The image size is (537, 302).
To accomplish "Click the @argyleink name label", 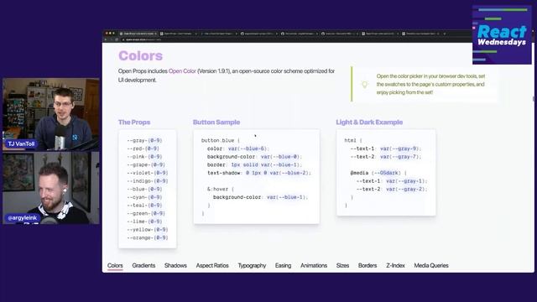I will tap(23, 218).
